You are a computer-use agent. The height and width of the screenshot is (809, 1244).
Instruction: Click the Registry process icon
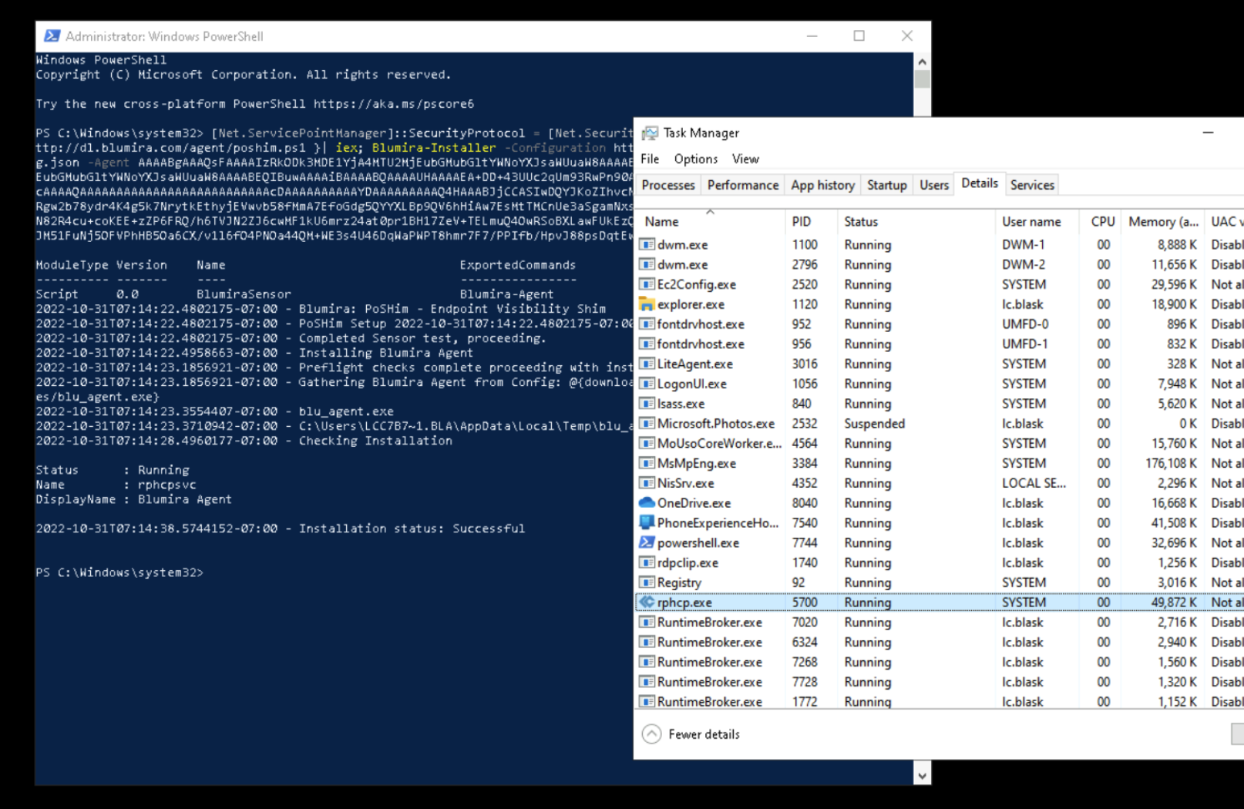647,582
